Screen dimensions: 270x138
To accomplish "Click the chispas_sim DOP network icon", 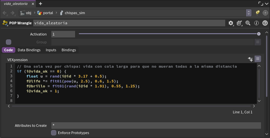I will pos(62,13).
